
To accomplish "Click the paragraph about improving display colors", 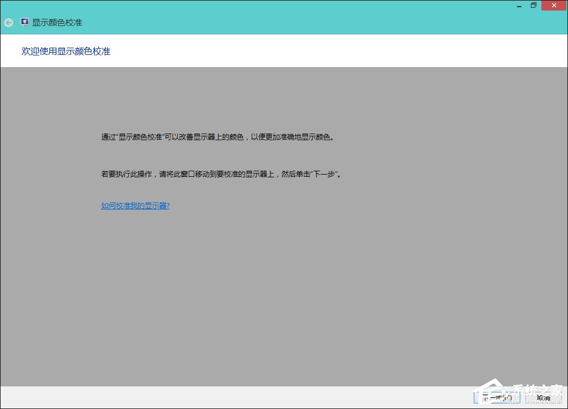I will click(218, 137).
